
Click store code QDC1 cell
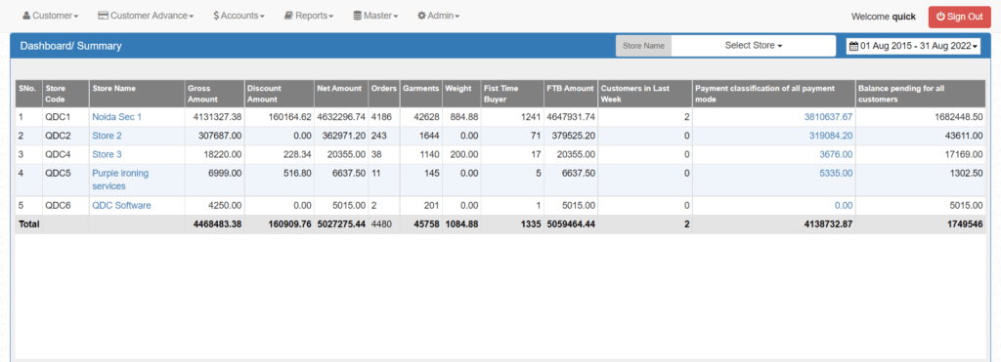pos(65,117)
